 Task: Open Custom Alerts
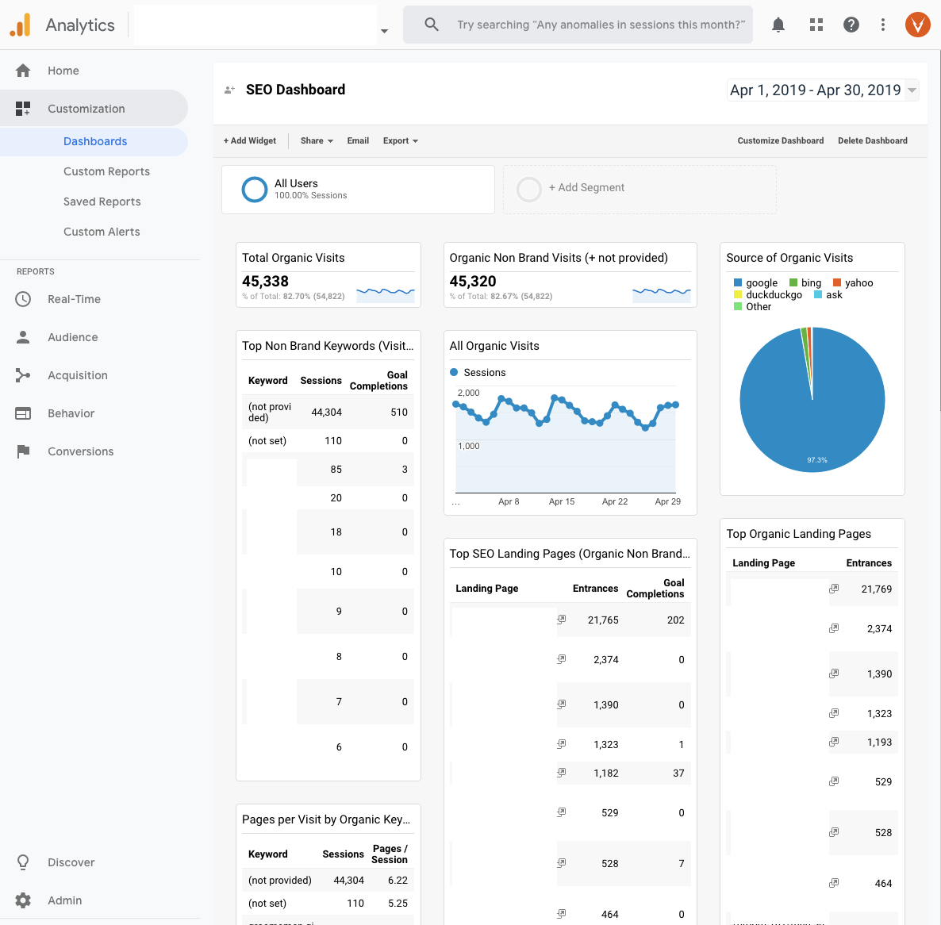(102, 232)
